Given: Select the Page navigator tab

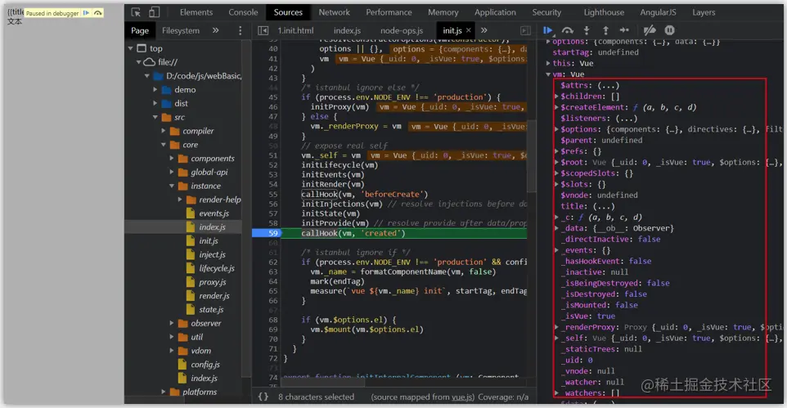Looking at the screenshot, I should coord(140,30).
